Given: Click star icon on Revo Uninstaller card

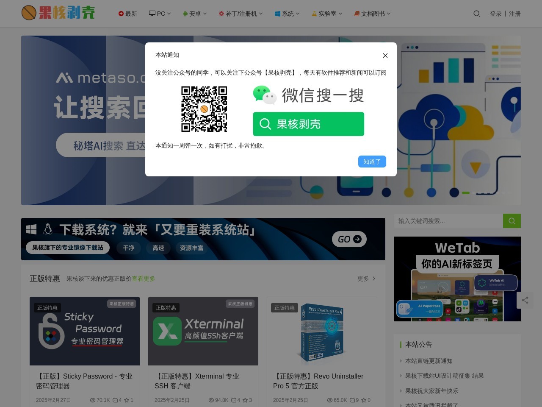Looking at the screenshot, I should click(x=364, y=400).
